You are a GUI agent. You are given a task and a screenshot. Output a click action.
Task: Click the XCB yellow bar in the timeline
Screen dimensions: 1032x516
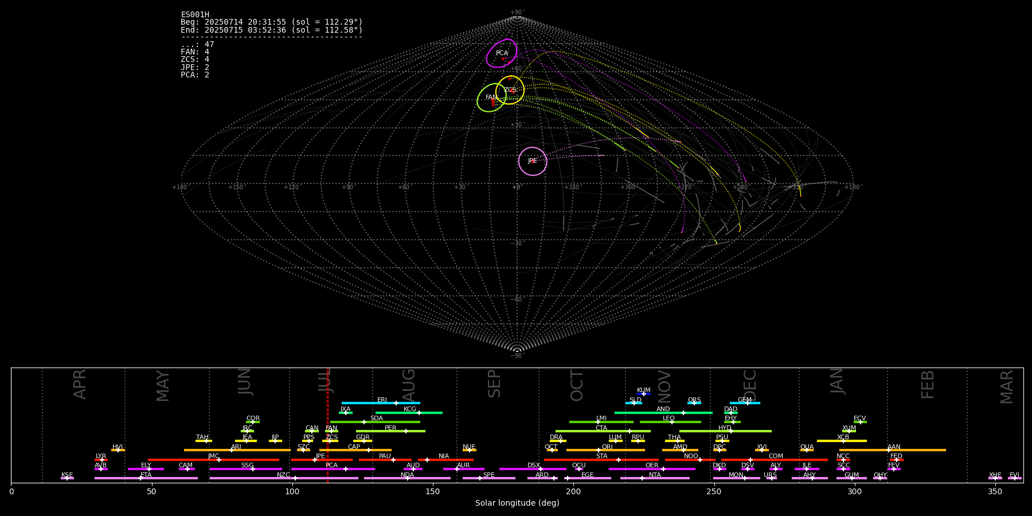pyautogui.click(x=842, y=441)
